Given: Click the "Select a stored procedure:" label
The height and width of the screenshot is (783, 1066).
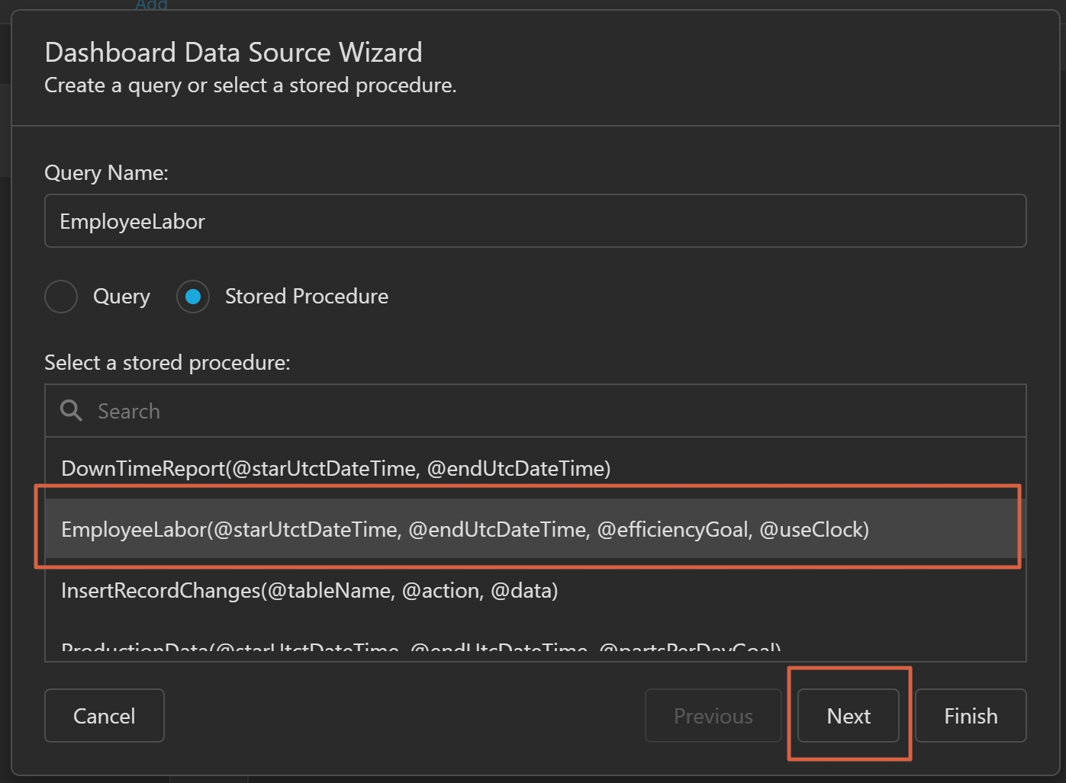Looking at the screenshot, I should pyautogui.click(x=167, y=363).
